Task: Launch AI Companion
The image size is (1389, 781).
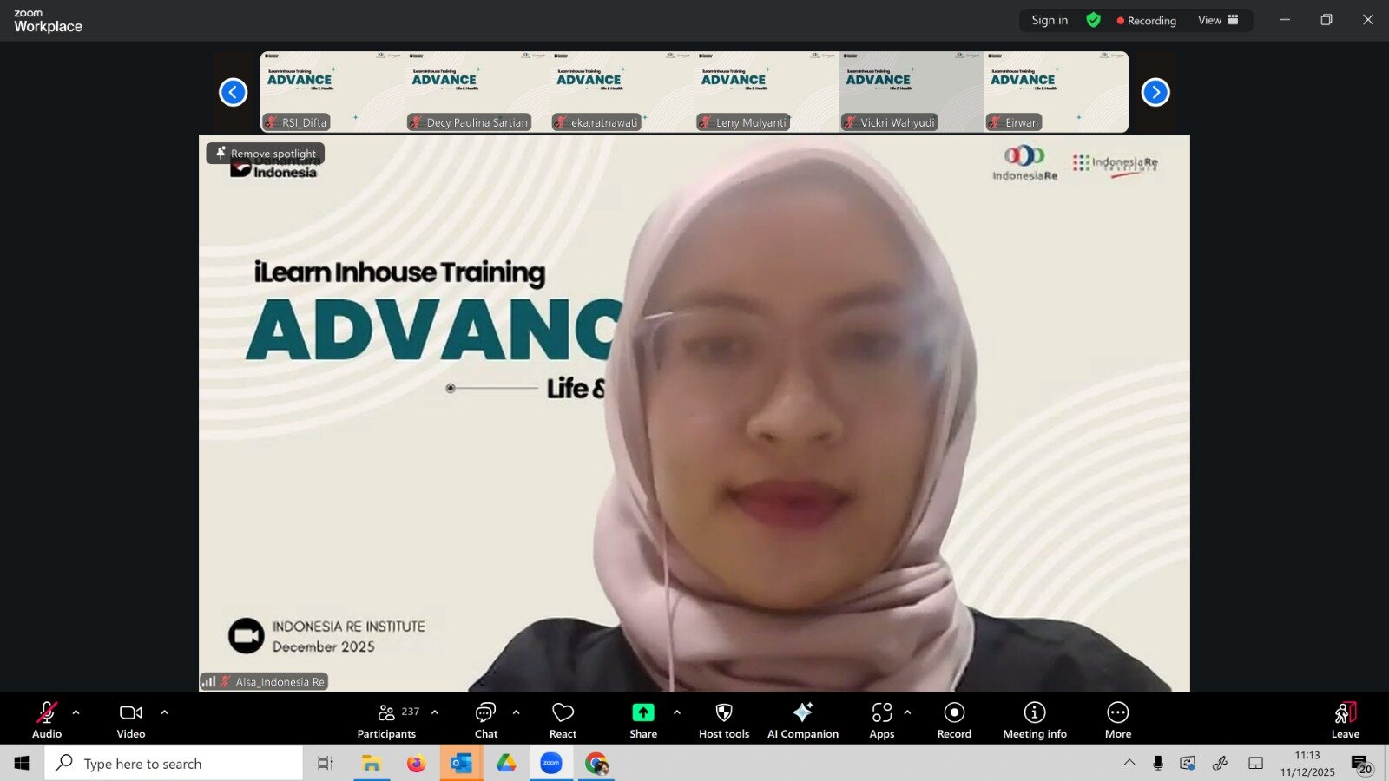Action: coord(802,719)
